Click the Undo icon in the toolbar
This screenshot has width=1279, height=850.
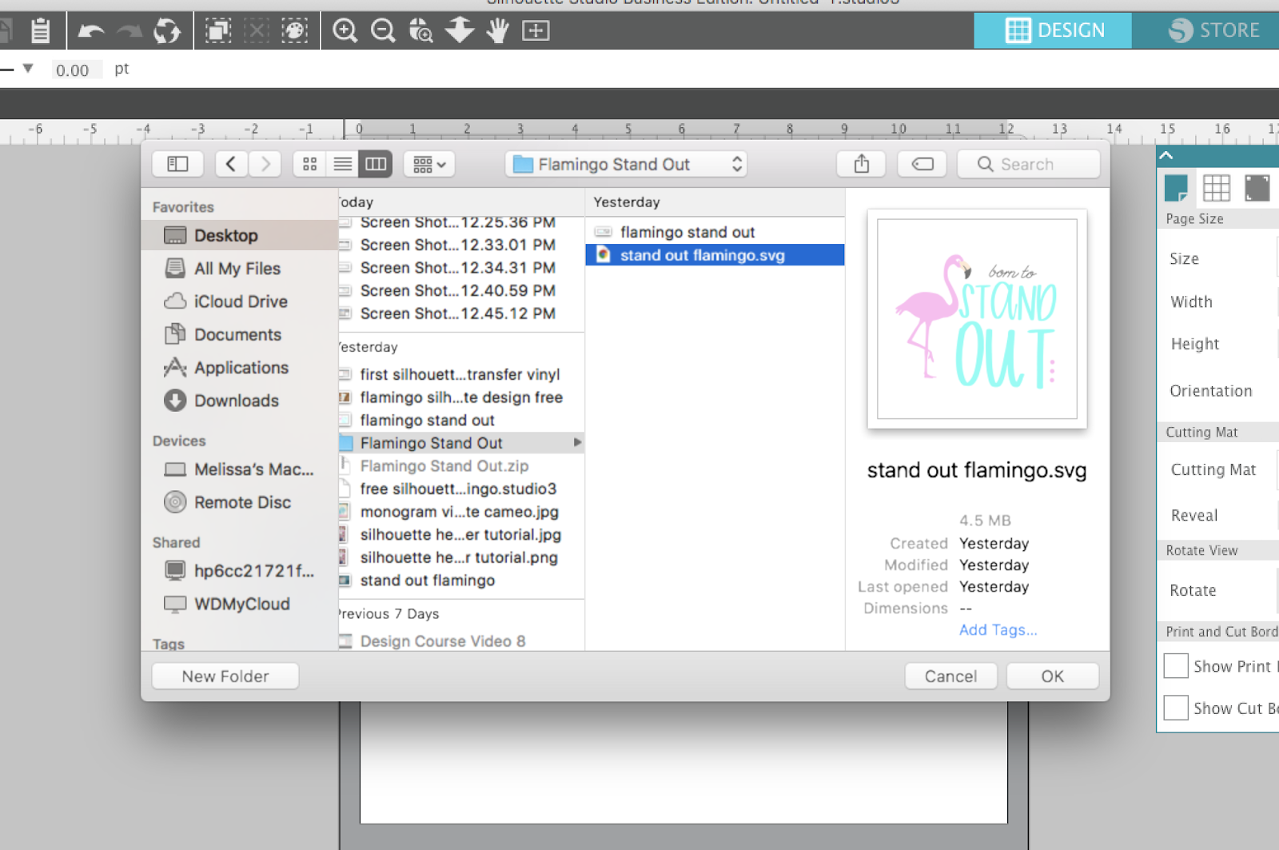click(x=92, y=30)
